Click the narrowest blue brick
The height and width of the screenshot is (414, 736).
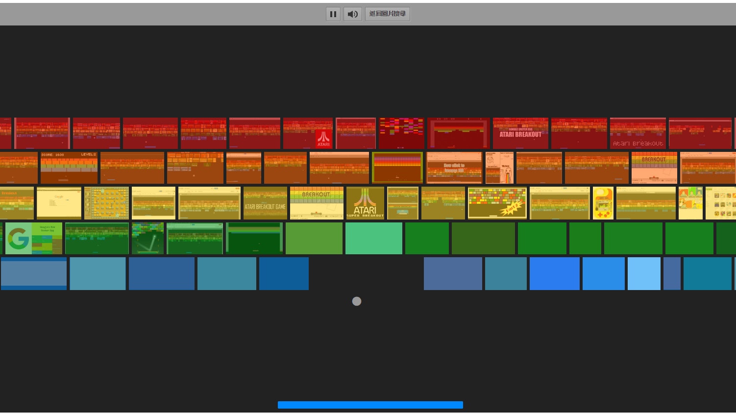pyautogui.click(x=672, y=273)
